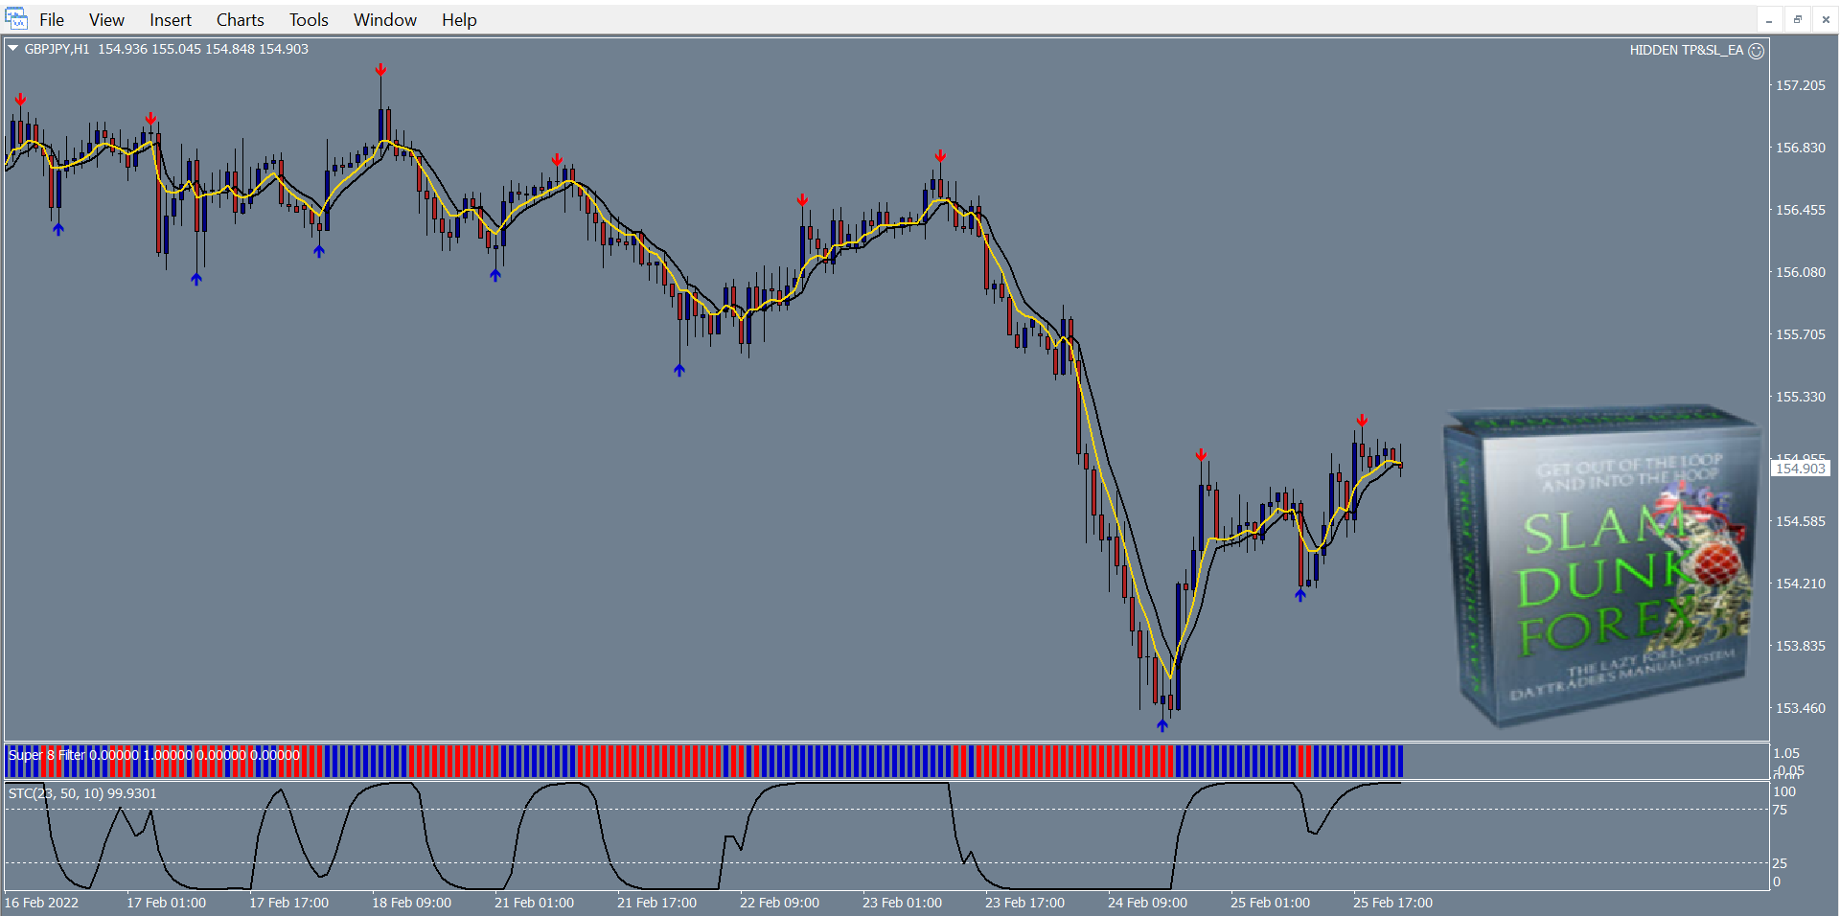
Task: Click the STC(23, 50, 10) indicator label
Action: 82,793
